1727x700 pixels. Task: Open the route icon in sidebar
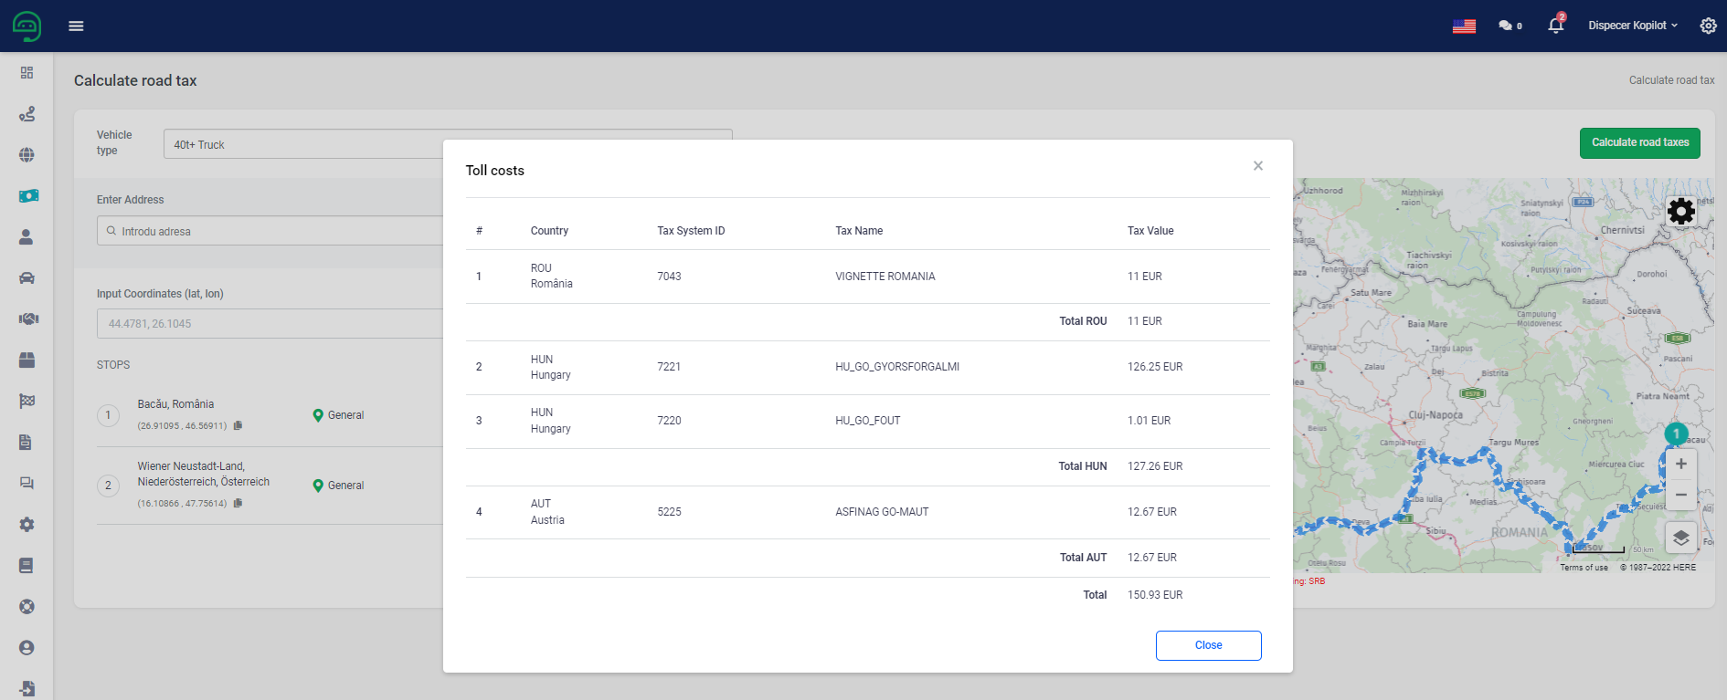26,114
